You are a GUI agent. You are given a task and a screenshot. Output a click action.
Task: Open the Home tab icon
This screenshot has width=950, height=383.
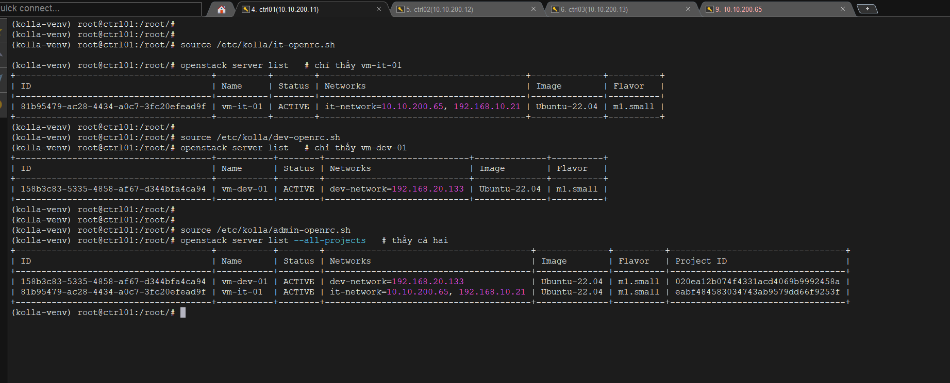[222, 9]
